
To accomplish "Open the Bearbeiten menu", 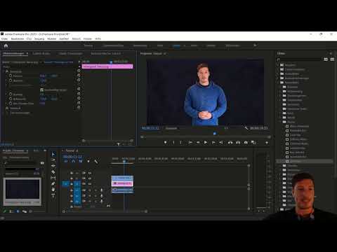I will (x=18, y=38).
